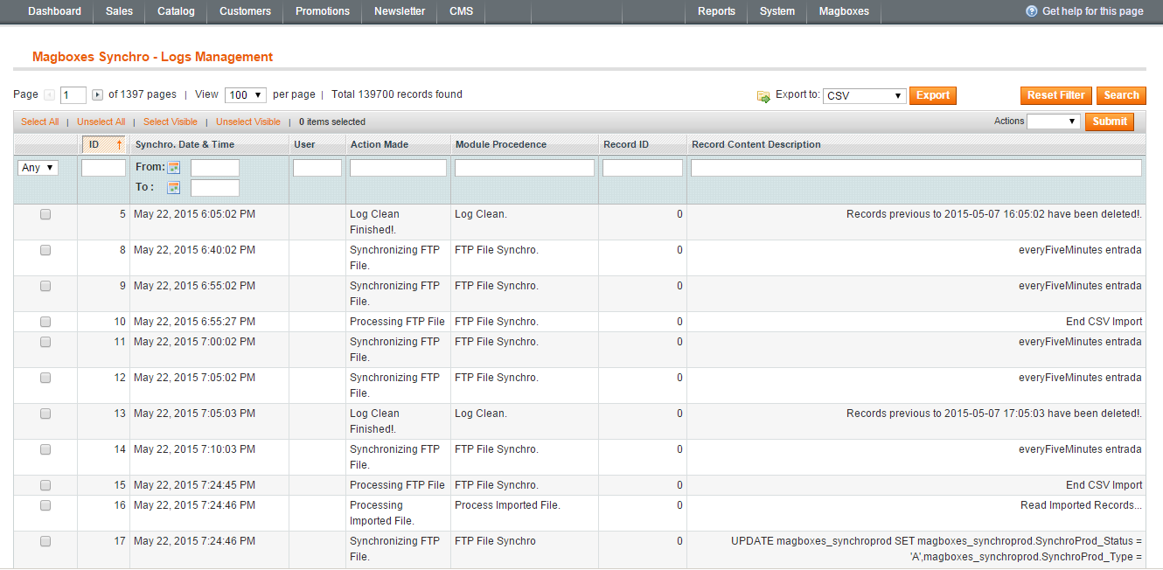Check row with ID 14
Image resolution: width=1163 pixels, height=570 pixels.
pyautogui.click(x=45, y=449)
